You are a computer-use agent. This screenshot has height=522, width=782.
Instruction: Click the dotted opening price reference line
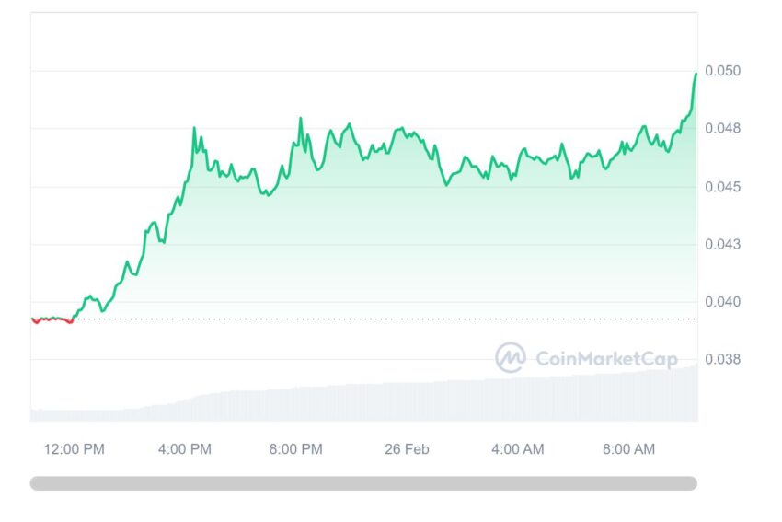[384, 319]
